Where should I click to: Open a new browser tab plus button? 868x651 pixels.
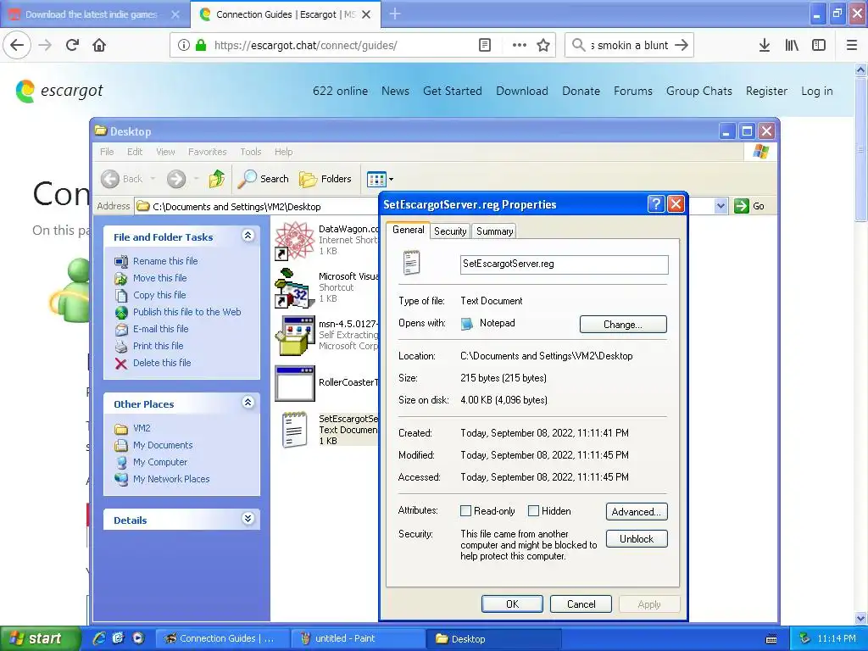click(x=395, y=14)
